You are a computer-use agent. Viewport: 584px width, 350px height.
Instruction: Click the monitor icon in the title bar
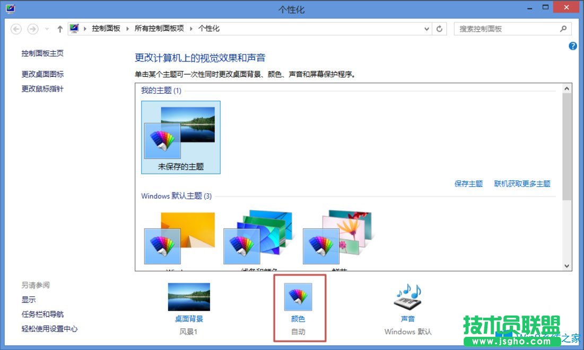point(9,7)
